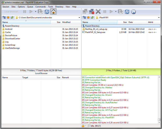
Task: Click the disabled Local Browser toolbar label
Action: tap(11, 12)
